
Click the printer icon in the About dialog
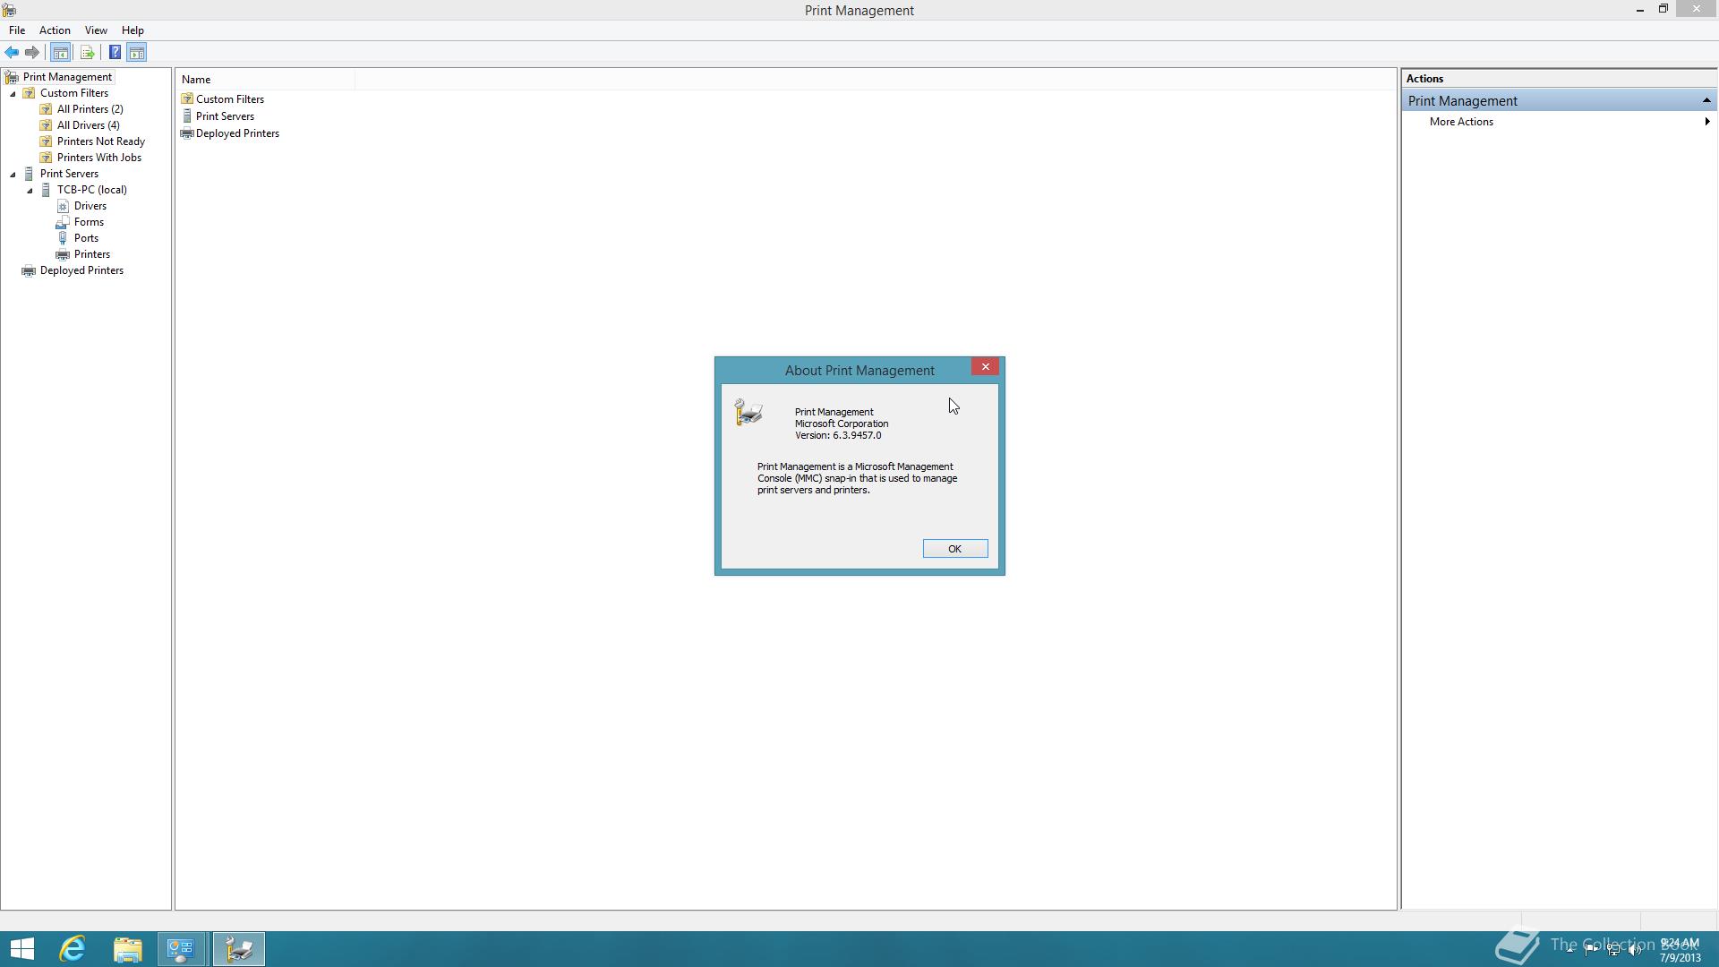tap(748, 413)
